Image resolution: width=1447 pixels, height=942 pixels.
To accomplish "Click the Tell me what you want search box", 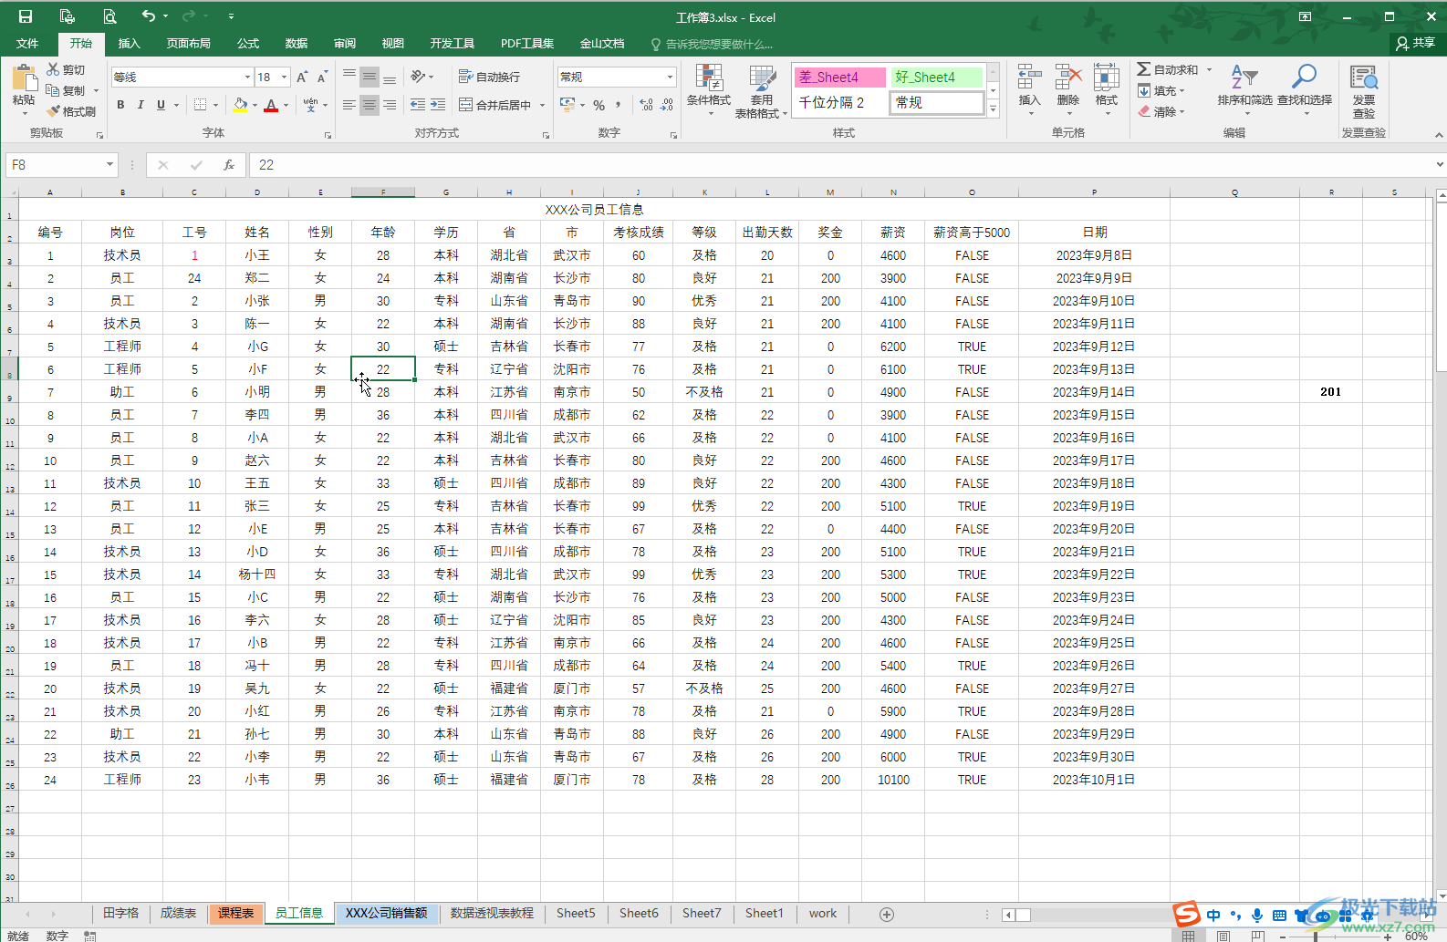I will coord(712,44).
